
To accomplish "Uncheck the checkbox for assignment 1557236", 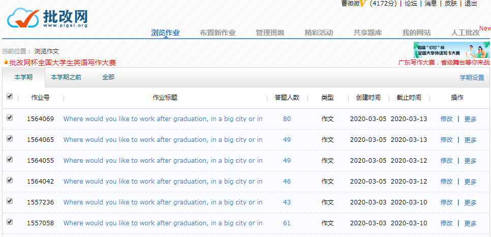I will [x=10, y=201].
